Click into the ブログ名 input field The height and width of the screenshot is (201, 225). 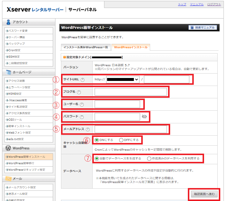pos(131,92)
